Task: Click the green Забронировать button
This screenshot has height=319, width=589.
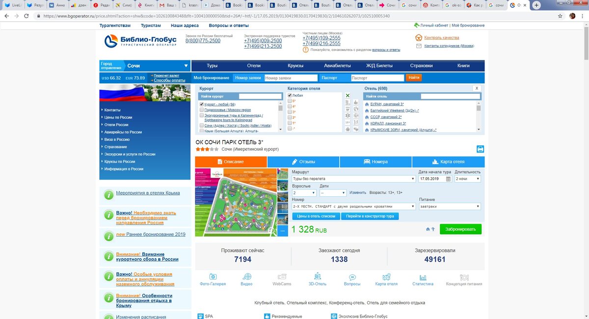Action: (460, 229)
